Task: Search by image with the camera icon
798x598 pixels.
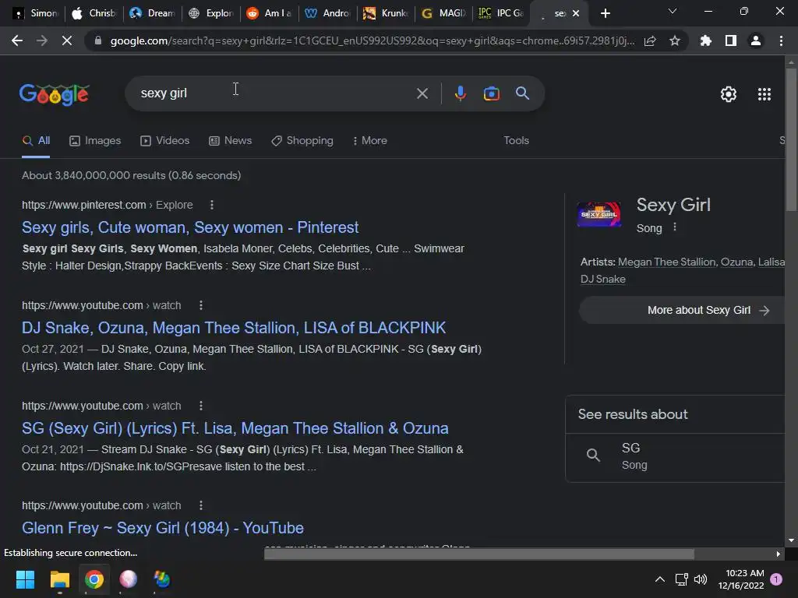Action: point(491,93)
